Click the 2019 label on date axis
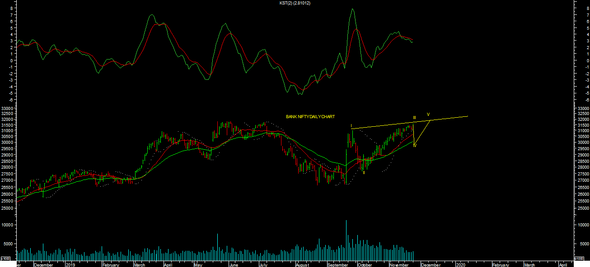 70,265
